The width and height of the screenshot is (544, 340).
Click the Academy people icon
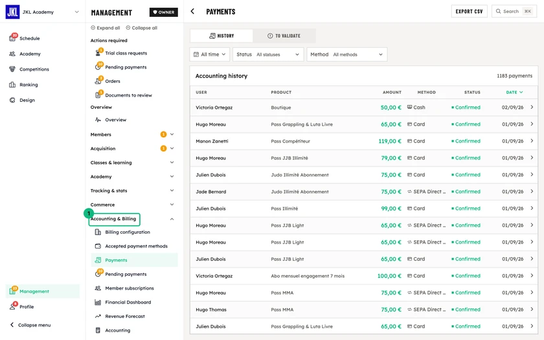[x=12, y=54]
